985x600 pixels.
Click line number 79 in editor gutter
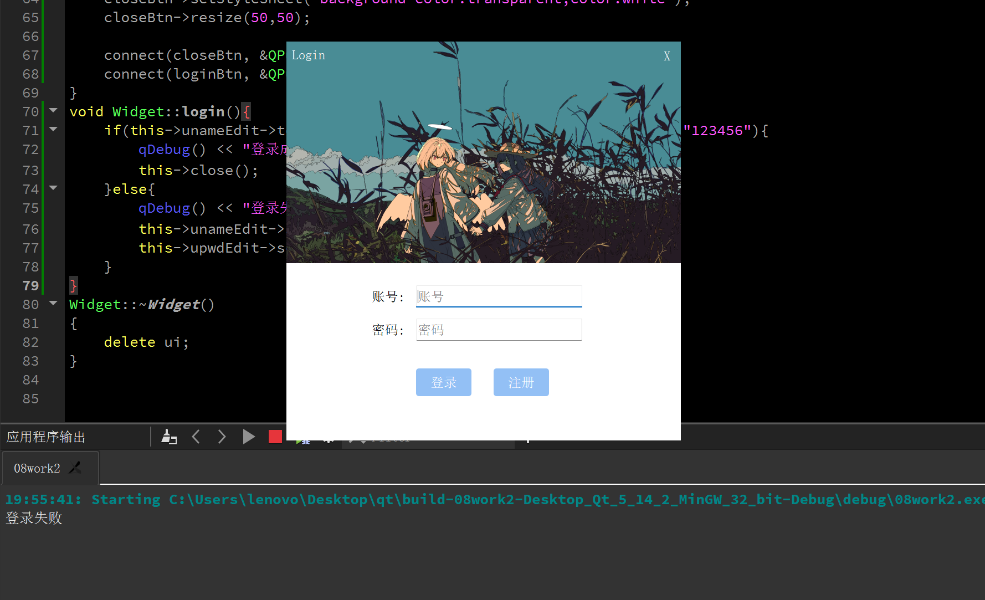point(31,286)
